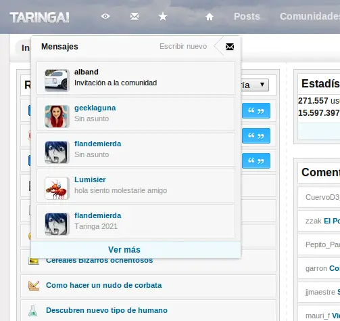This screenshot has width=340, height=321.
Task: Open Lumisier's message about molestarle amigo
Action: (x=136, y=186)
